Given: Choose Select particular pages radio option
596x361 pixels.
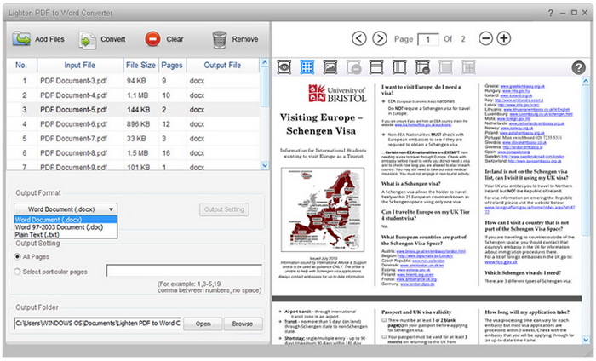Looking at the screenshot, I should tap(19, 272).
